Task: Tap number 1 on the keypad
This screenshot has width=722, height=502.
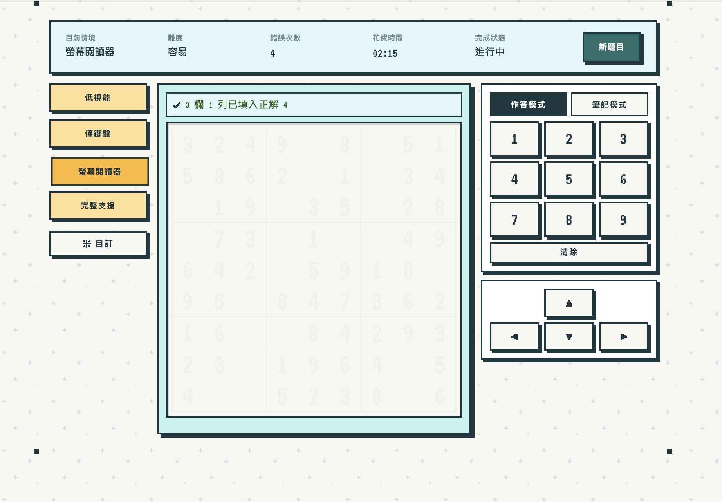Action: click(x=514, y=139)
